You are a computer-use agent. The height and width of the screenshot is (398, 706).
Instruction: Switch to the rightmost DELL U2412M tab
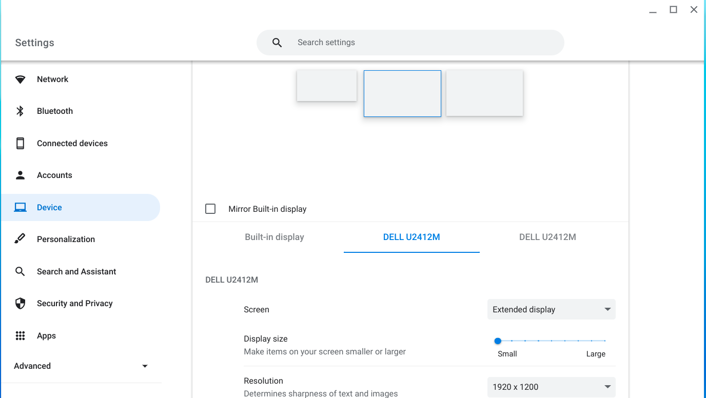coord(547,237)
